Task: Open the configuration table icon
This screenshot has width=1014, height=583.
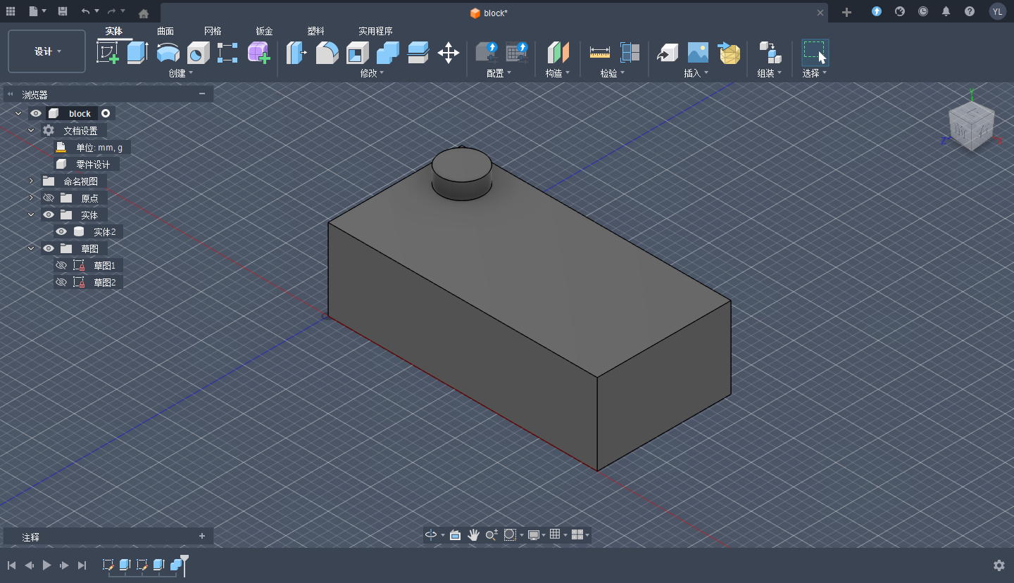Action: tap(516, 53)
